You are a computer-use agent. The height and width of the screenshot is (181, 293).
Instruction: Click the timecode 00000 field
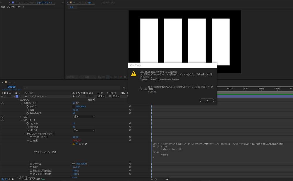(12, 87)
